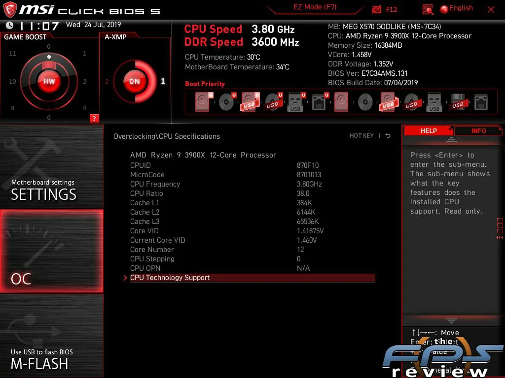
Task: Open the red question mark help icon
Action: coord(94,118)
